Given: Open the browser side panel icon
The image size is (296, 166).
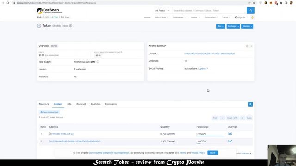Looking at the screenshot, I should click(286, 3).
